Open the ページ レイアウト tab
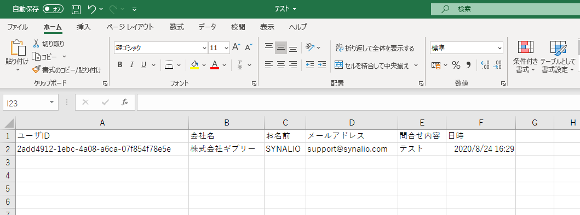Image resolution: width=580 pixels, height=215 pixels. click(130, 27)
